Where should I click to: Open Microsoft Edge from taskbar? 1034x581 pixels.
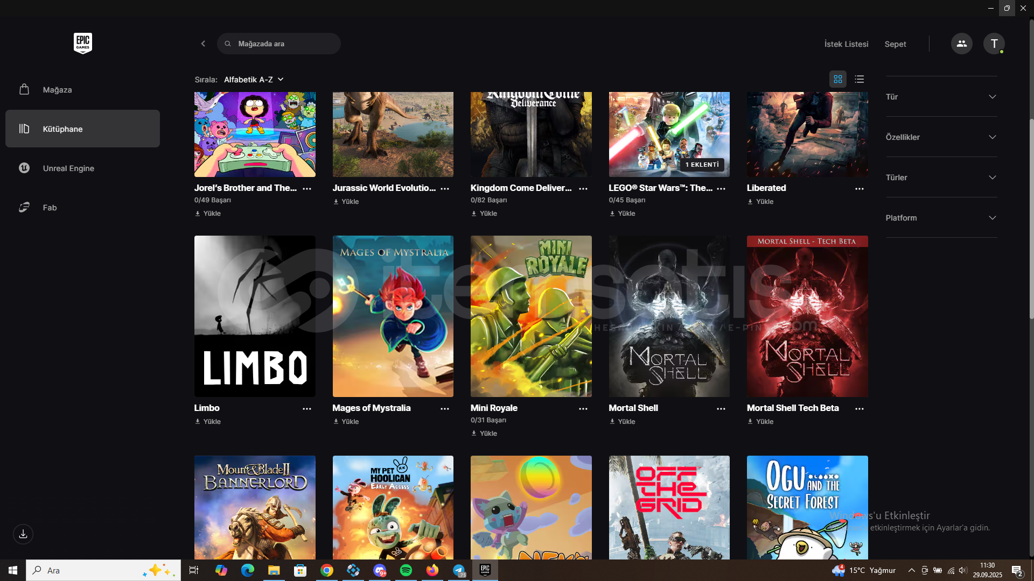tap(247, 570)
